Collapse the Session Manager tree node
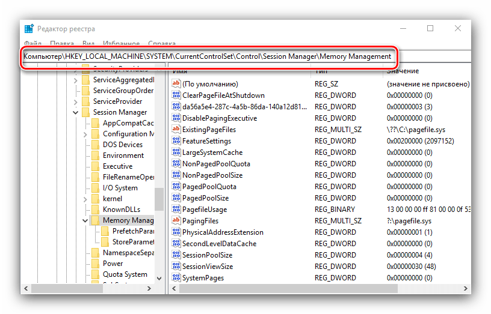491x314 pixels. (x=75, y=112)
